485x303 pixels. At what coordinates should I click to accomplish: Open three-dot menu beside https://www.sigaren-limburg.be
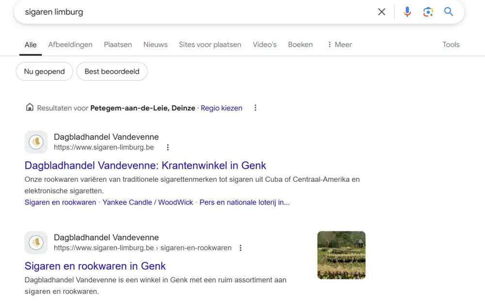pyautogui.click(x=168, y=147)
